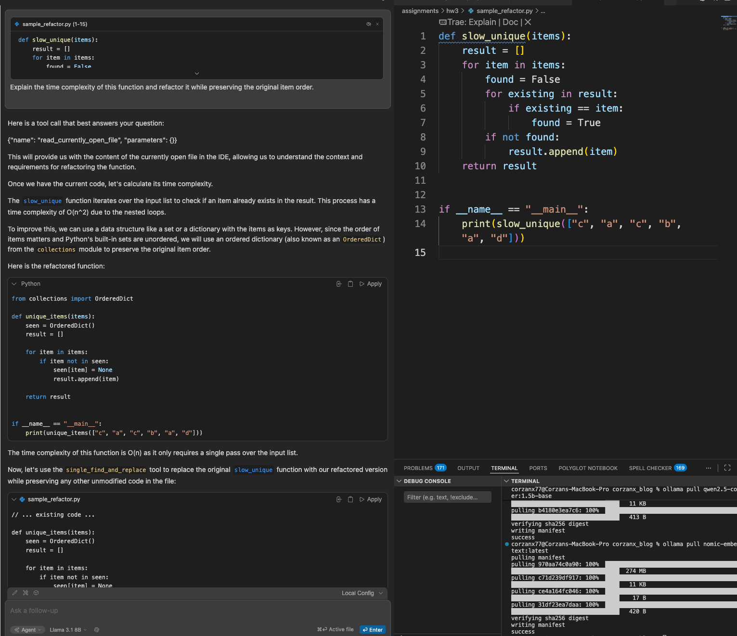Open the Agent mode selector
Viewport: 737px width, 636px height.
[x=27, y=630]
